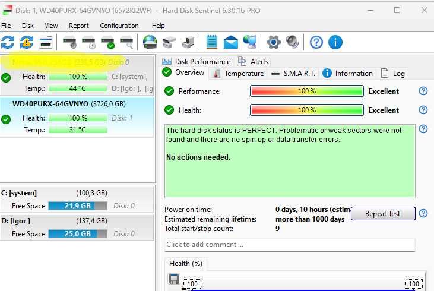Switch to the Disk Performance tab

tap(197, 62)
